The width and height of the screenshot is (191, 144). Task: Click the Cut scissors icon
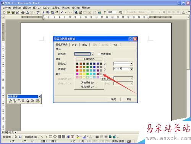(44, 12)
